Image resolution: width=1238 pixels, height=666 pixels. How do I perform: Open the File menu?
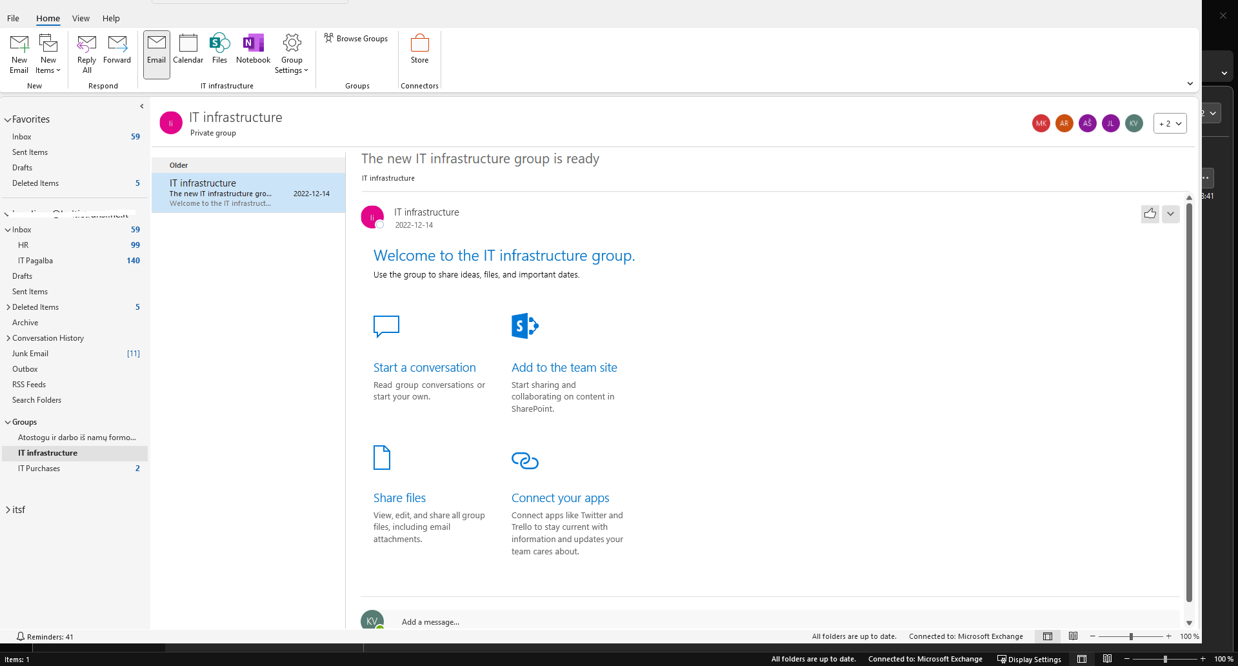tap(13, 18)
